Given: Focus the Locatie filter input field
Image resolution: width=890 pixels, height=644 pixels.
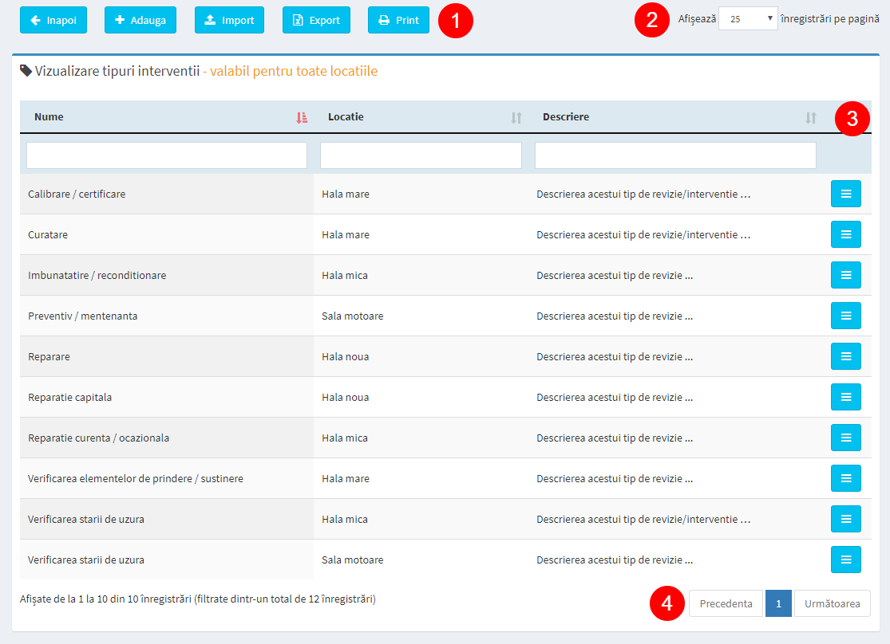Looking at the screenshot, I should pyautogui.click(x=421, y=155).
